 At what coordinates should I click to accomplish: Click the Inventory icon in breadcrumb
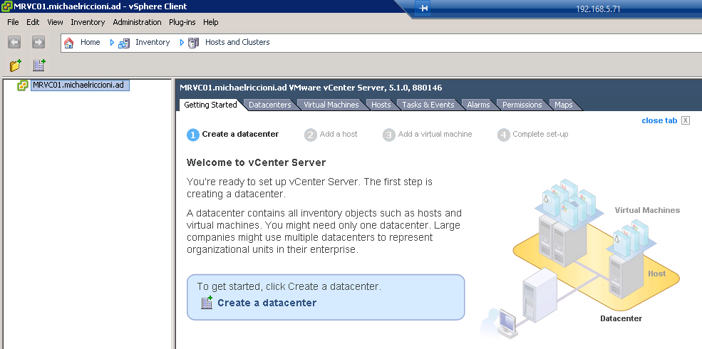click(124, 43)
